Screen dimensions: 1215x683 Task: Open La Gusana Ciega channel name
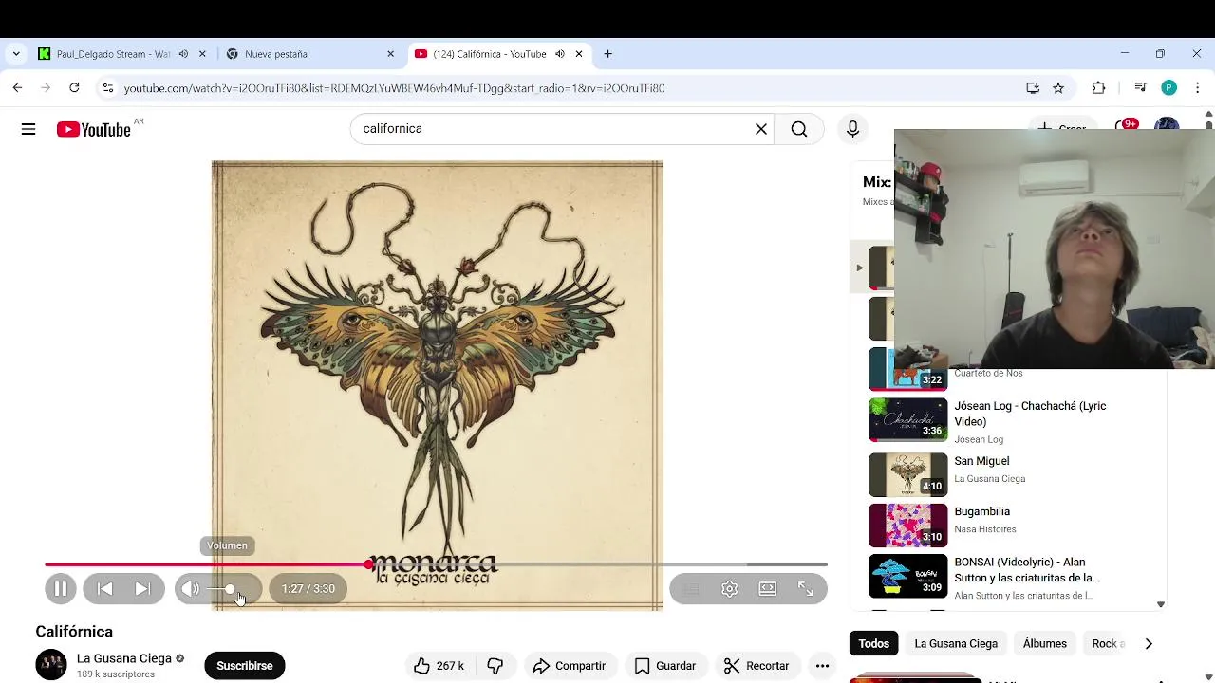click(124, 658)
